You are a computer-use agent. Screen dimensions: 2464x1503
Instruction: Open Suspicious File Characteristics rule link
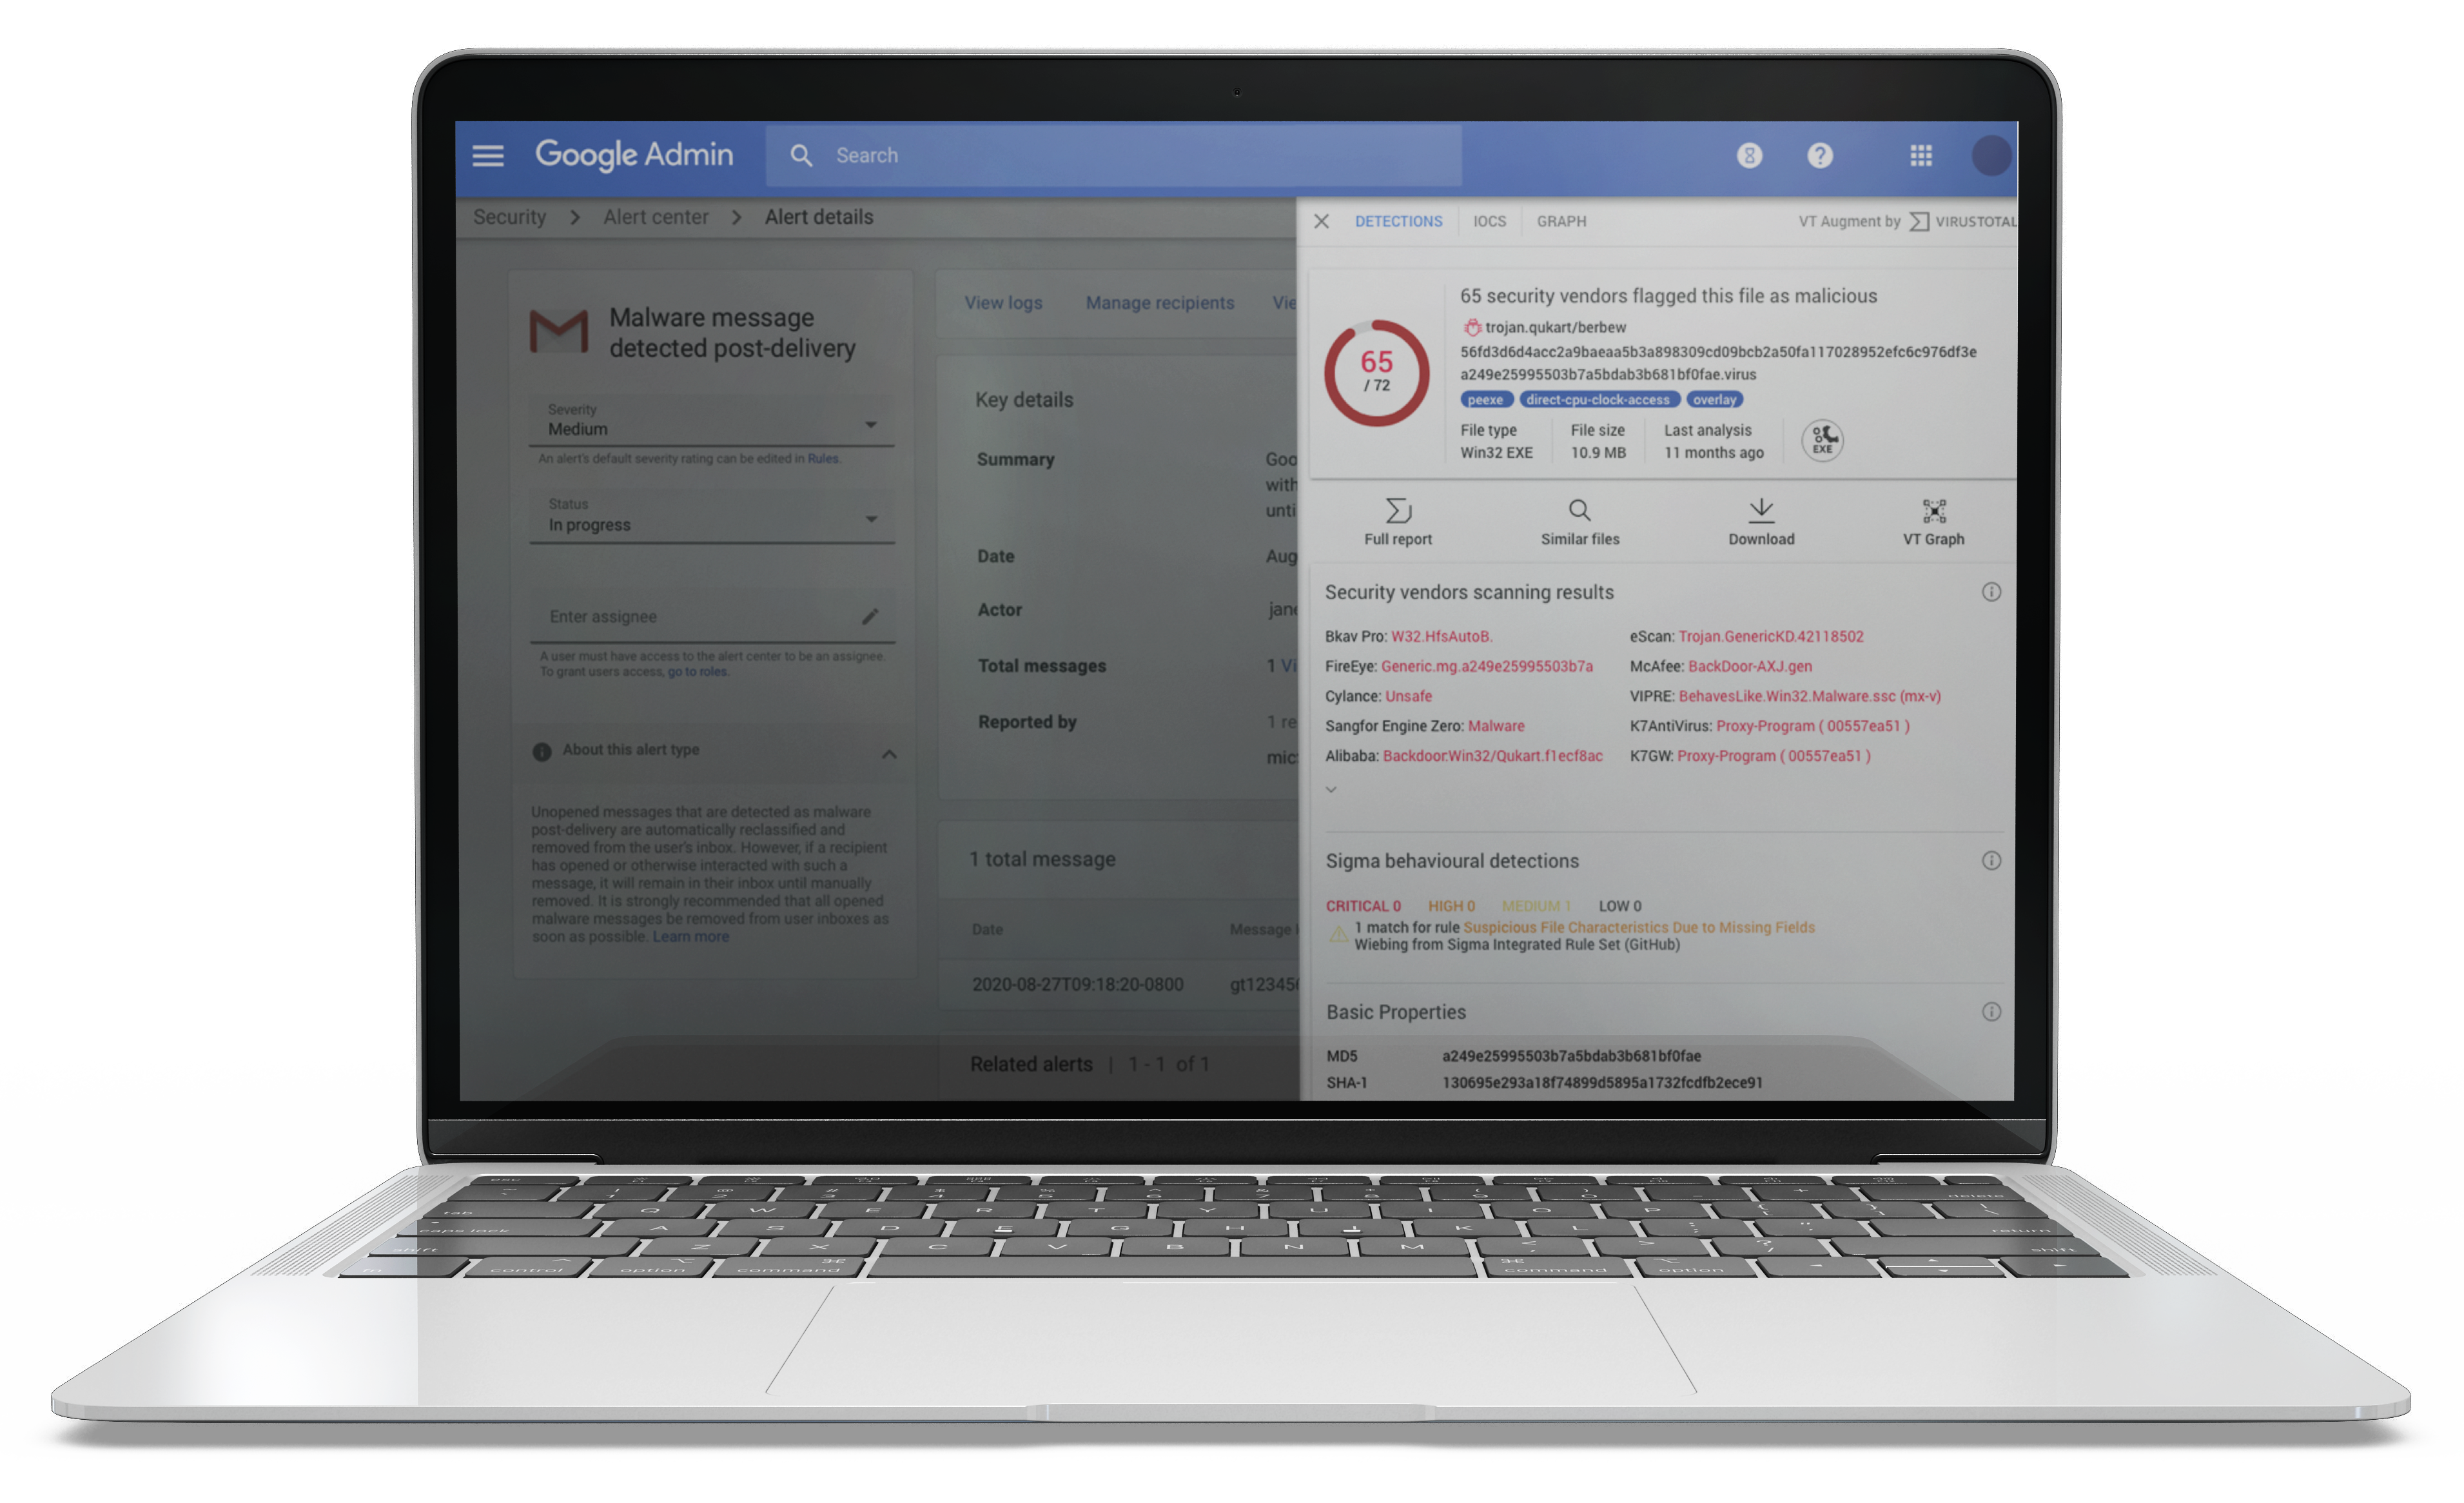1639,927
